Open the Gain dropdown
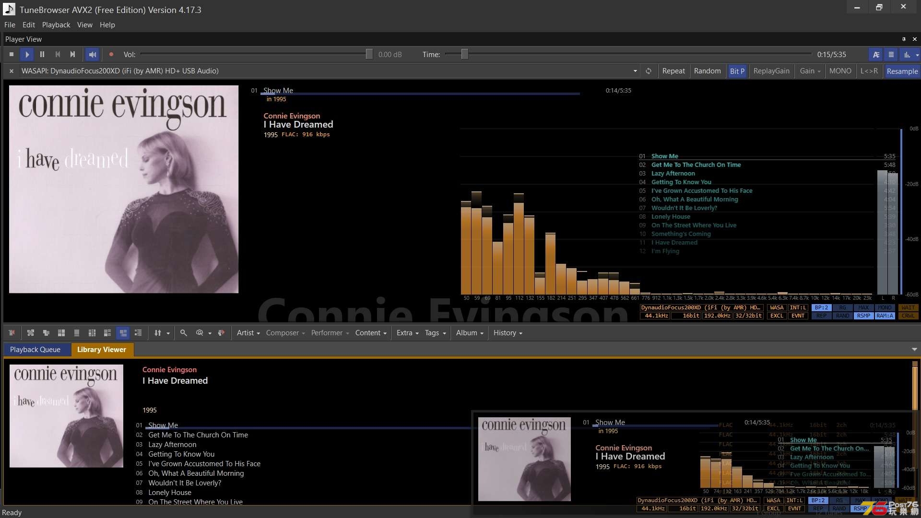Screen dimensions: 921x518 click(x=810, y=71)
